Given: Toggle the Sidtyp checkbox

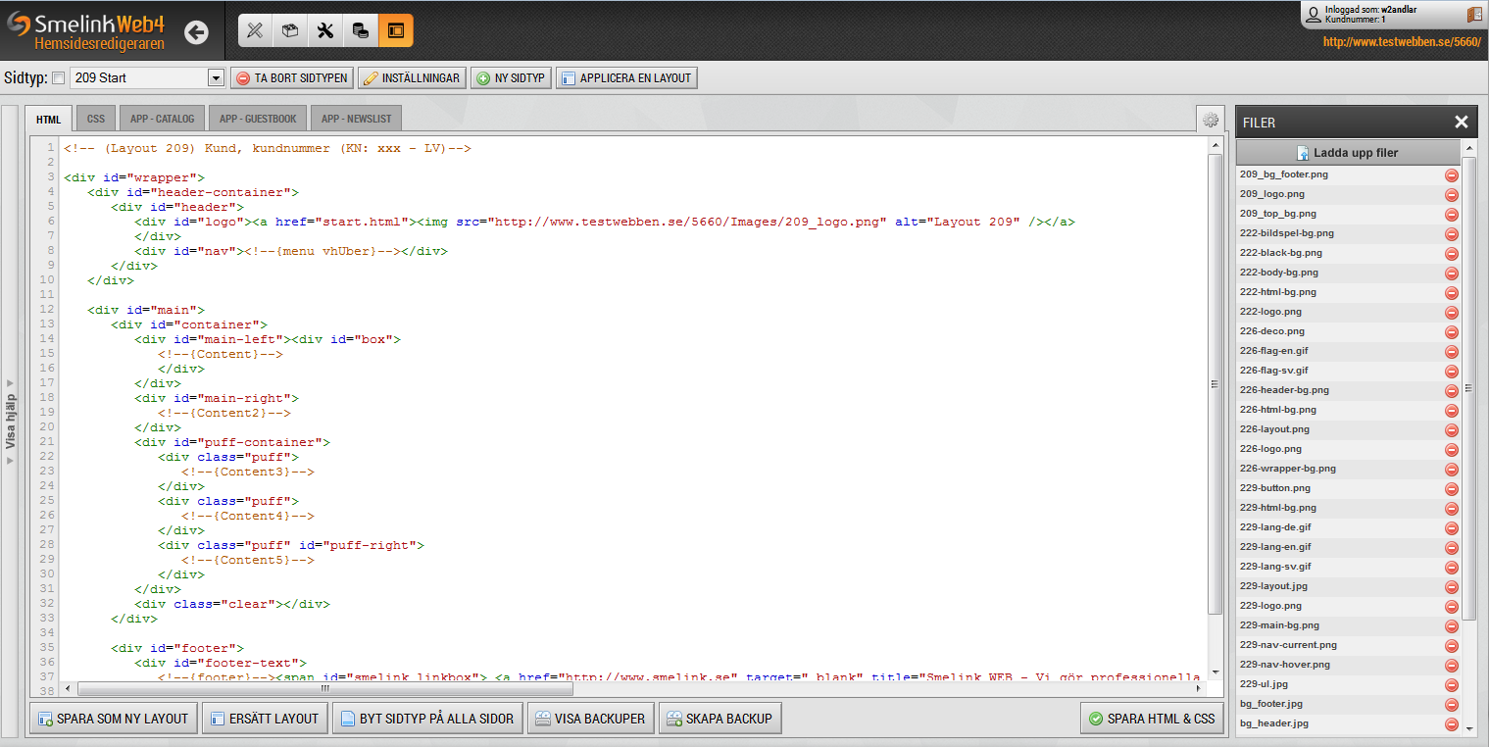Looking at the screenshot, I should (58, 78).
